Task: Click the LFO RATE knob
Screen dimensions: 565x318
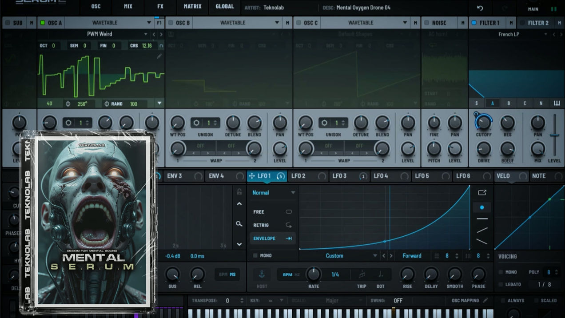Action: pyautogui.click(x=314, y=274)
